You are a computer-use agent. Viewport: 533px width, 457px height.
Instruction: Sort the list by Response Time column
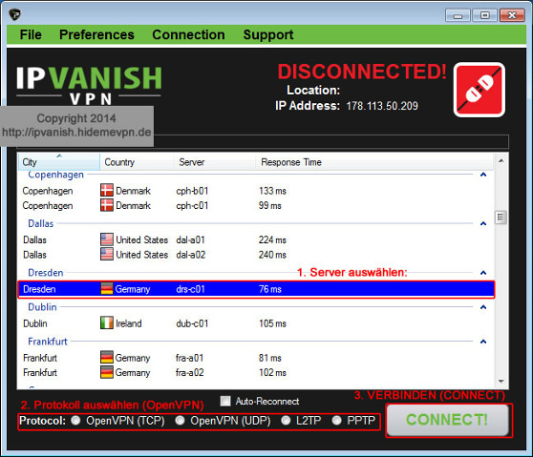pos(291,162)
